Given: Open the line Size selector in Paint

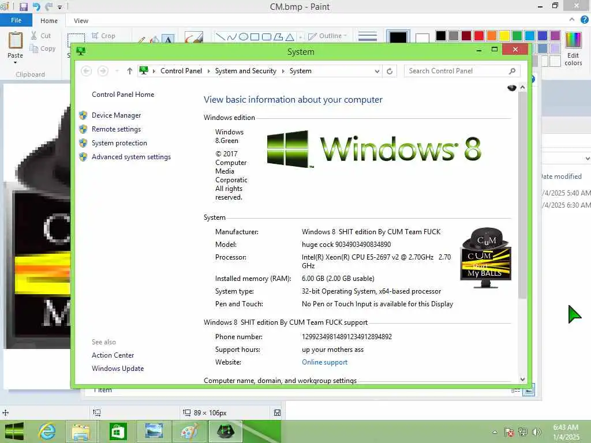Looking at the screenshot, I should (x=368, y=36).
